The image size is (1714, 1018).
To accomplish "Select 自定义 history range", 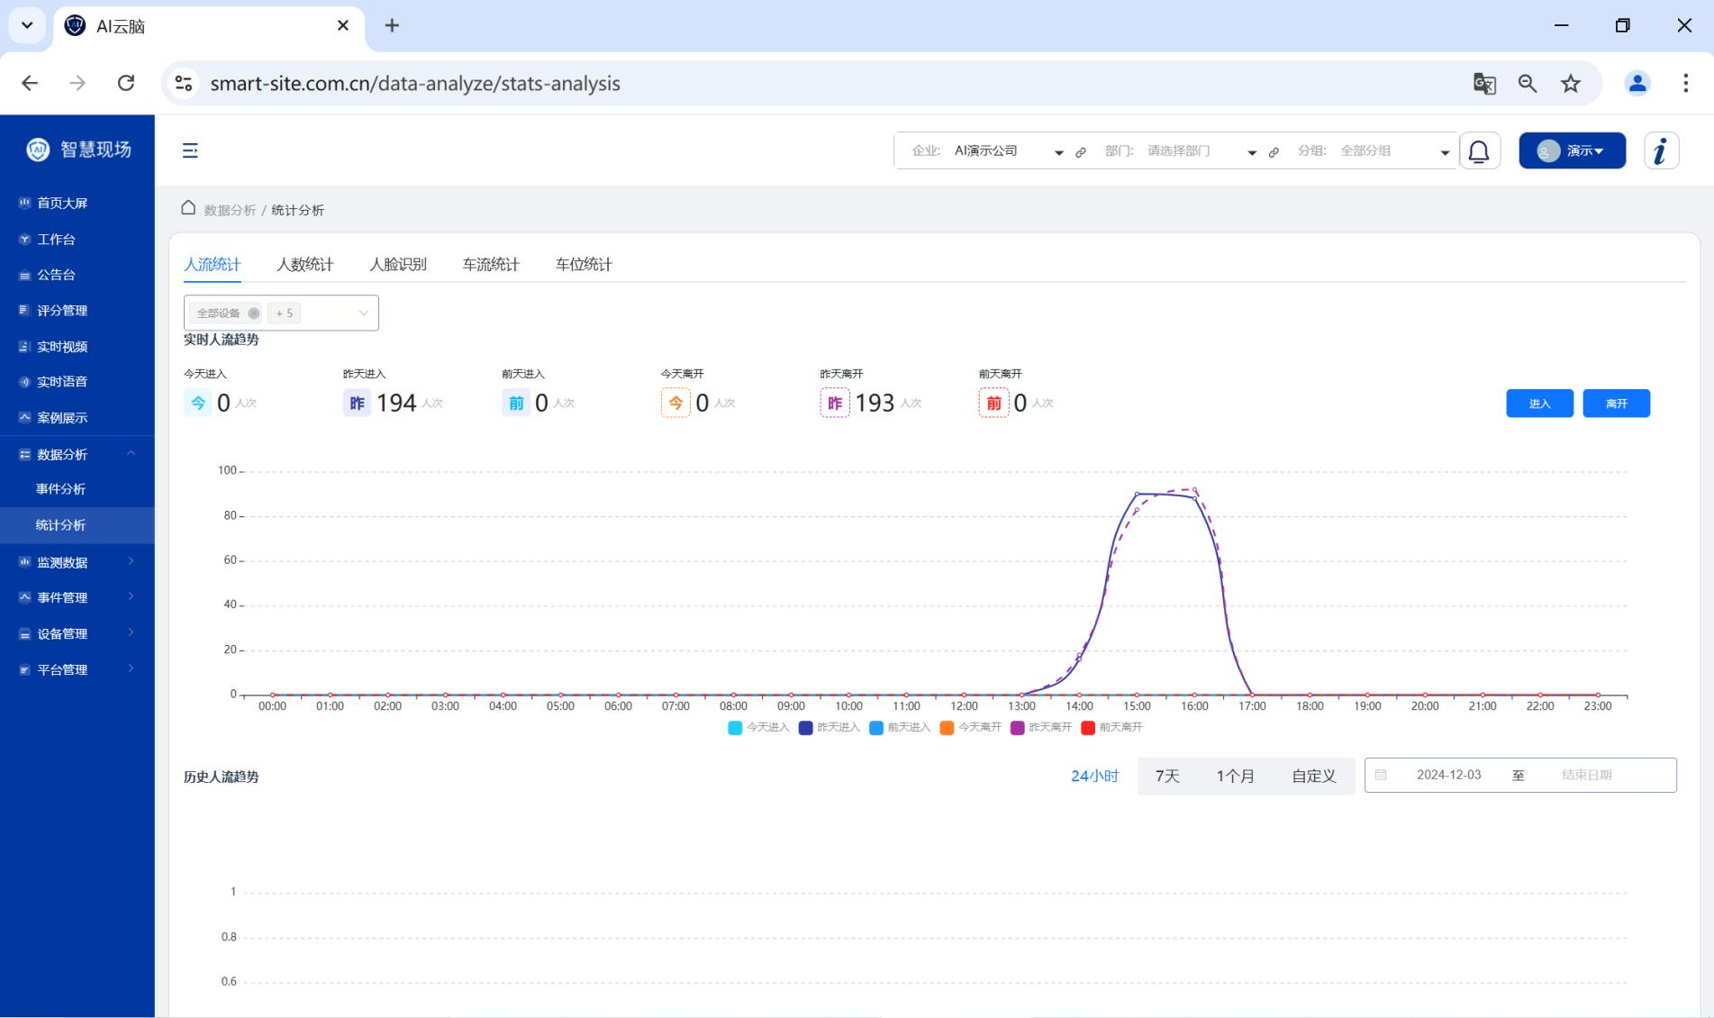I will [x=1313, y=776].
